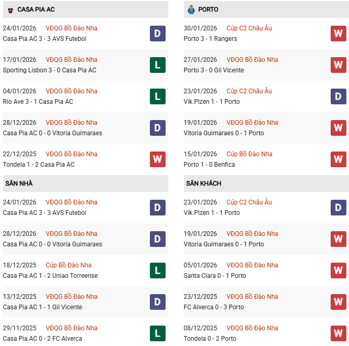
Task: Click the D badge for Vik.Plzen match under Porto header
Action: pyautogui.click(x=338, y=96)
